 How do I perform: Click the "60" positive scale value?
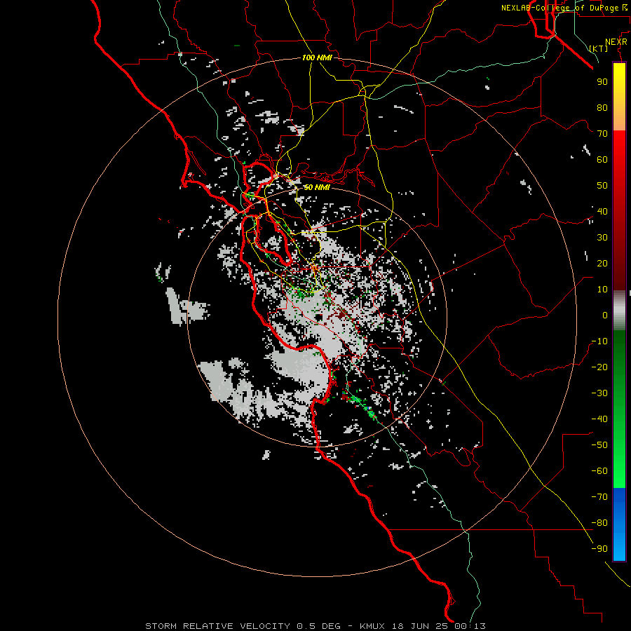[602, 159]
